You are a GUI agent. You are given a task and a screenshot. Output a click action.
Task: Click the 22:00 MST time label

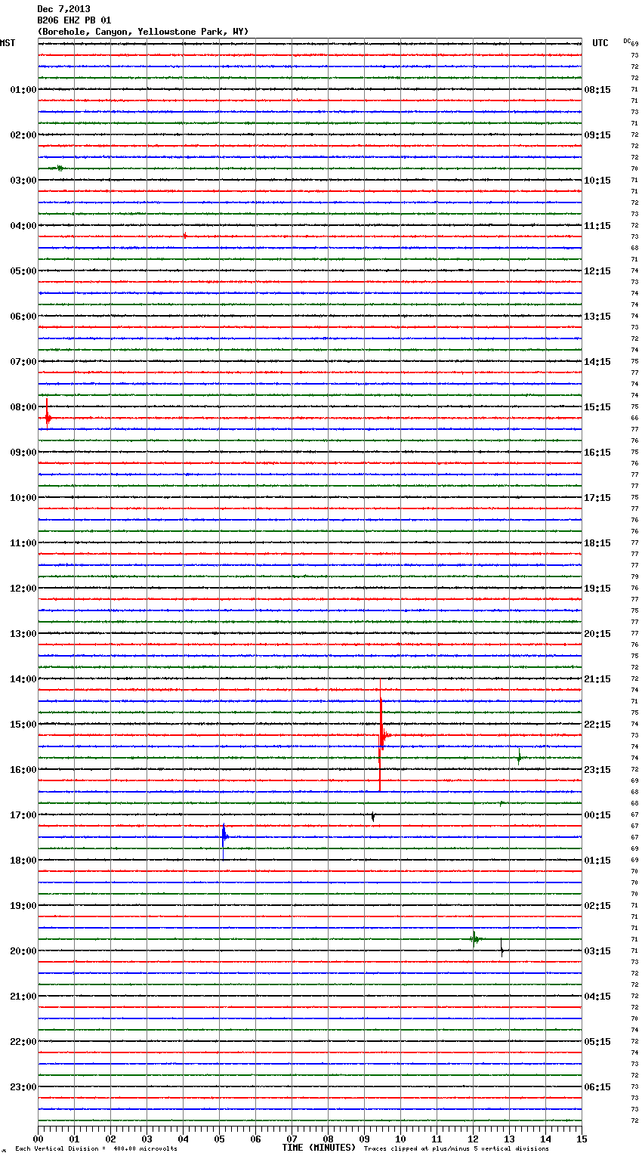click(x=23, y=1042)
